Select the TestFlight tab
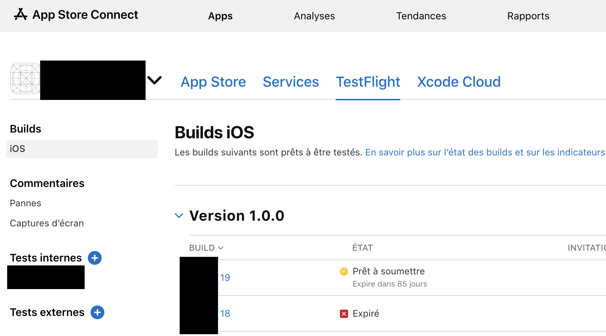 [368, 82]
